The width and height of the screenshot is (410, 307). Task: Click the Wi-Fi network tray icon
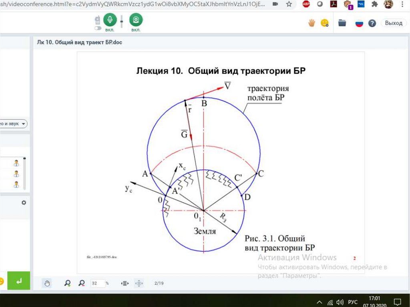pyautogui.click(x=330, y=302)
